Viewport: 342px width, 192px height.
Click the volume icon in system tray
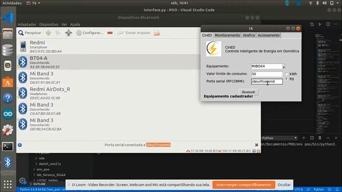[x=324, y=3]
